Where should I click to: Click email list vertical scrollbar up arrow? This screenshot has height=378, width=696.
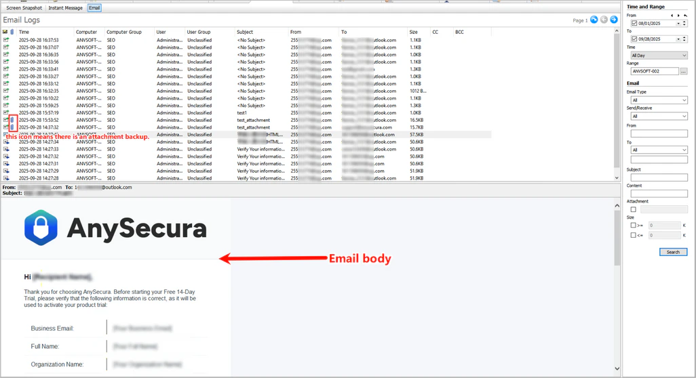(617, 31)
